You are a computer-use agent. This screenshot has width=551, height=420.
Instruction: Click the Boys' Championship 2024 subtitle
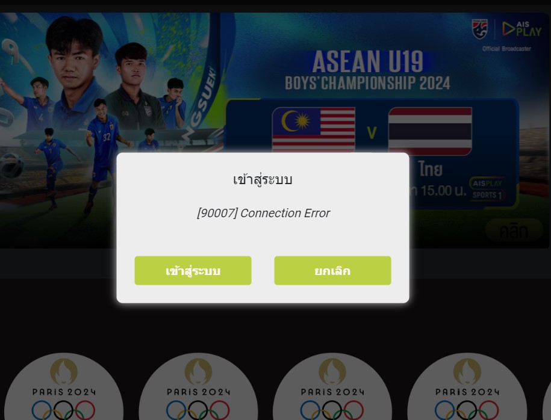click(x=367, y=83)
